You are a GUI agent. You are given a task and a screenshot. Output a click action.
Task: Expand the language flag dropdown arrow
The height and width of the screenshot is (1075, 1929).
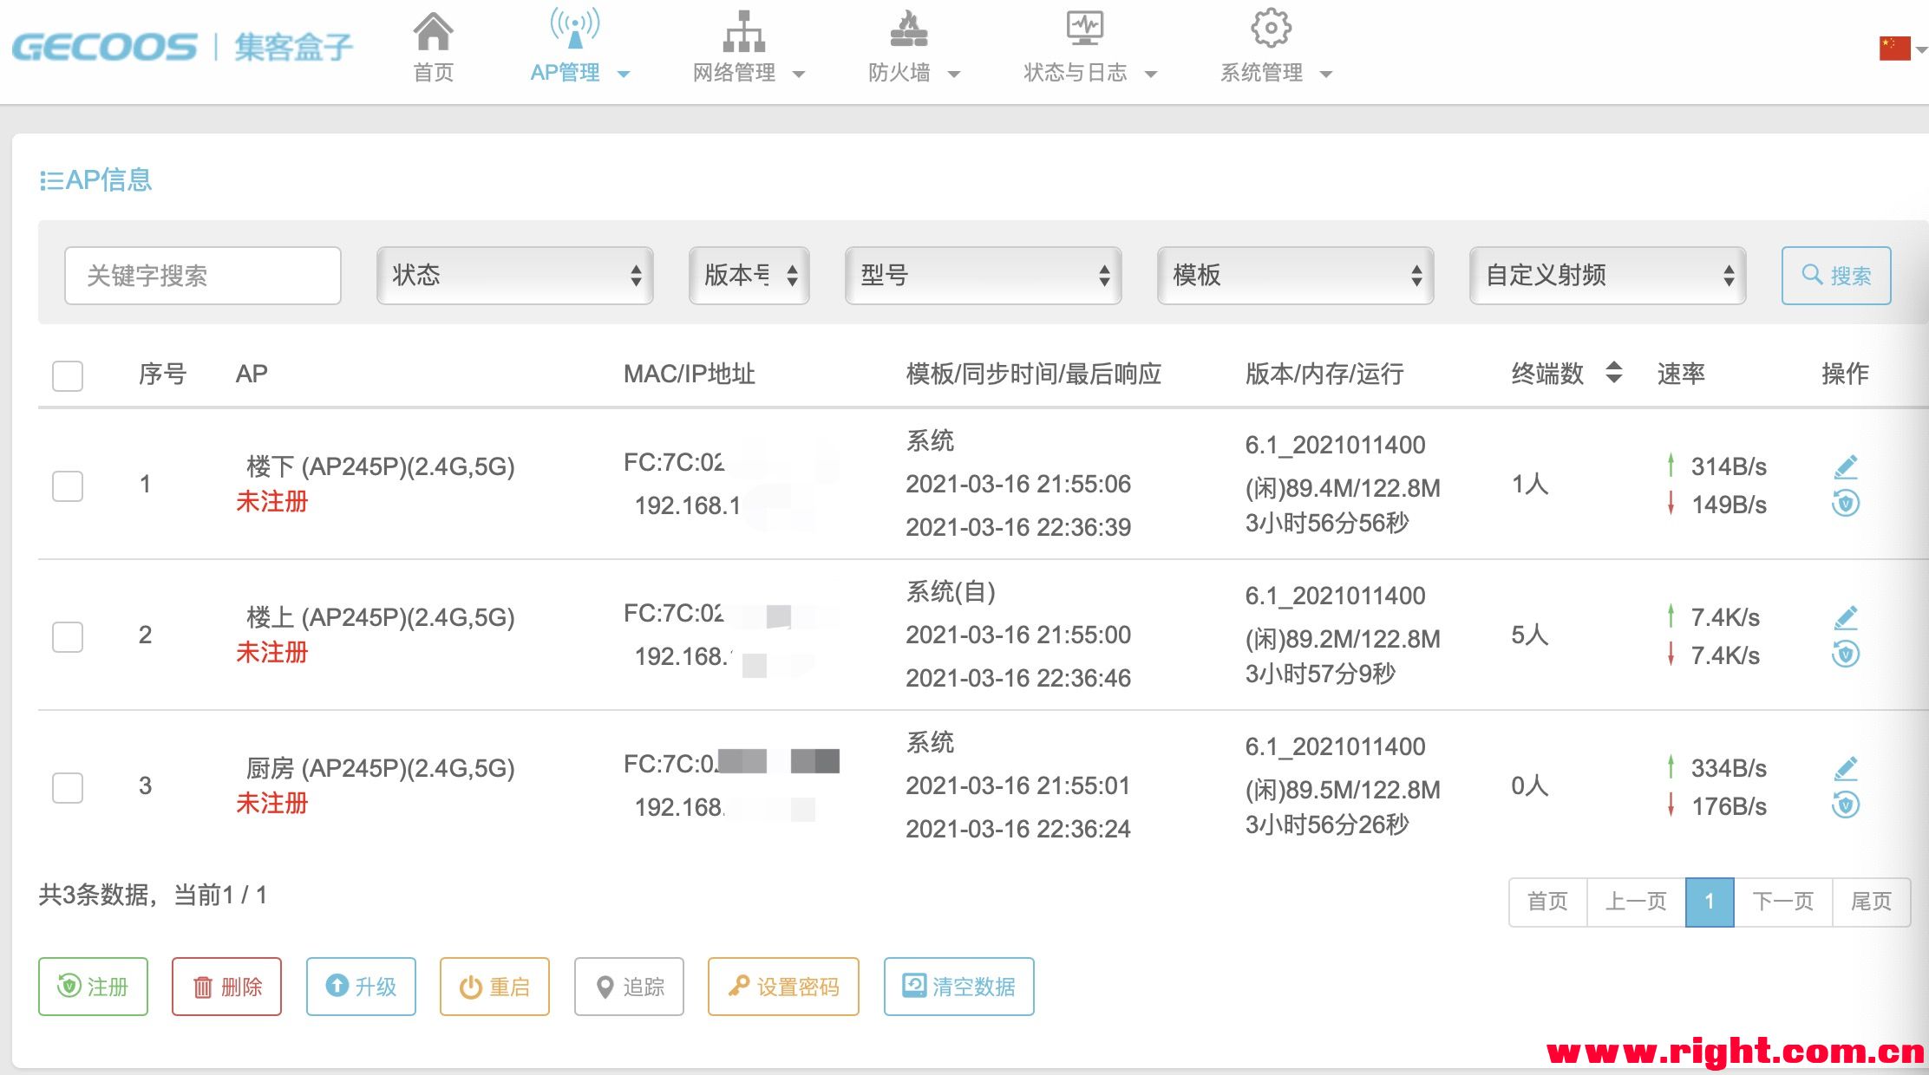[1920, 50]
